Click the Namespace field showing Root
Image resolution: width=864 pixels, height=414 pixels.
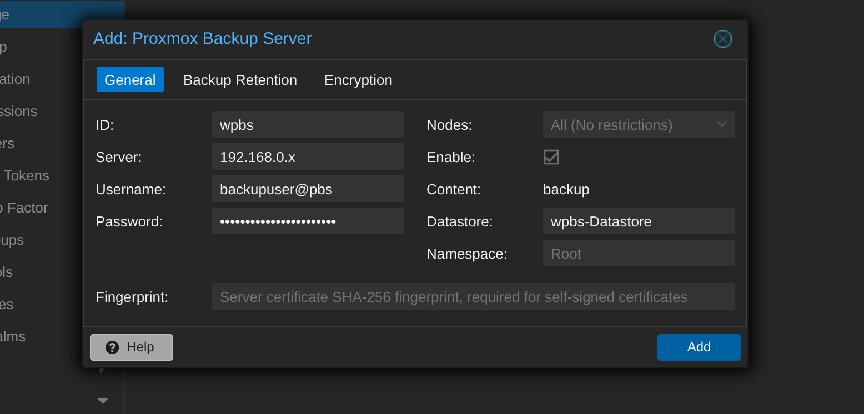coord(639,253)
